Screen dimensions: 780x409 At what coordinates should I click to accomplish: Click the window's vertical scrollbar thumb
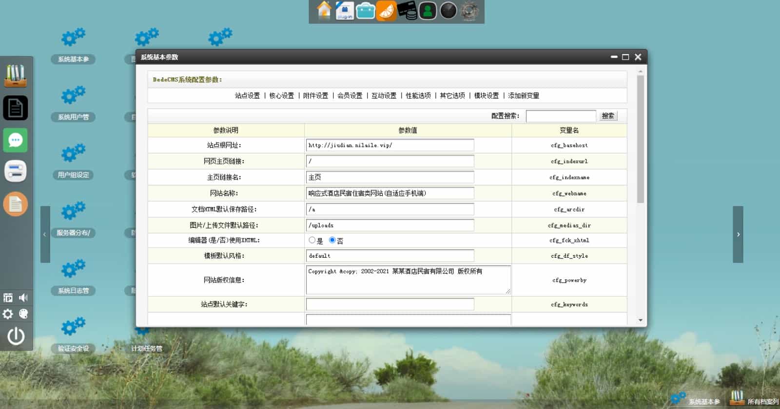[641, 139]
